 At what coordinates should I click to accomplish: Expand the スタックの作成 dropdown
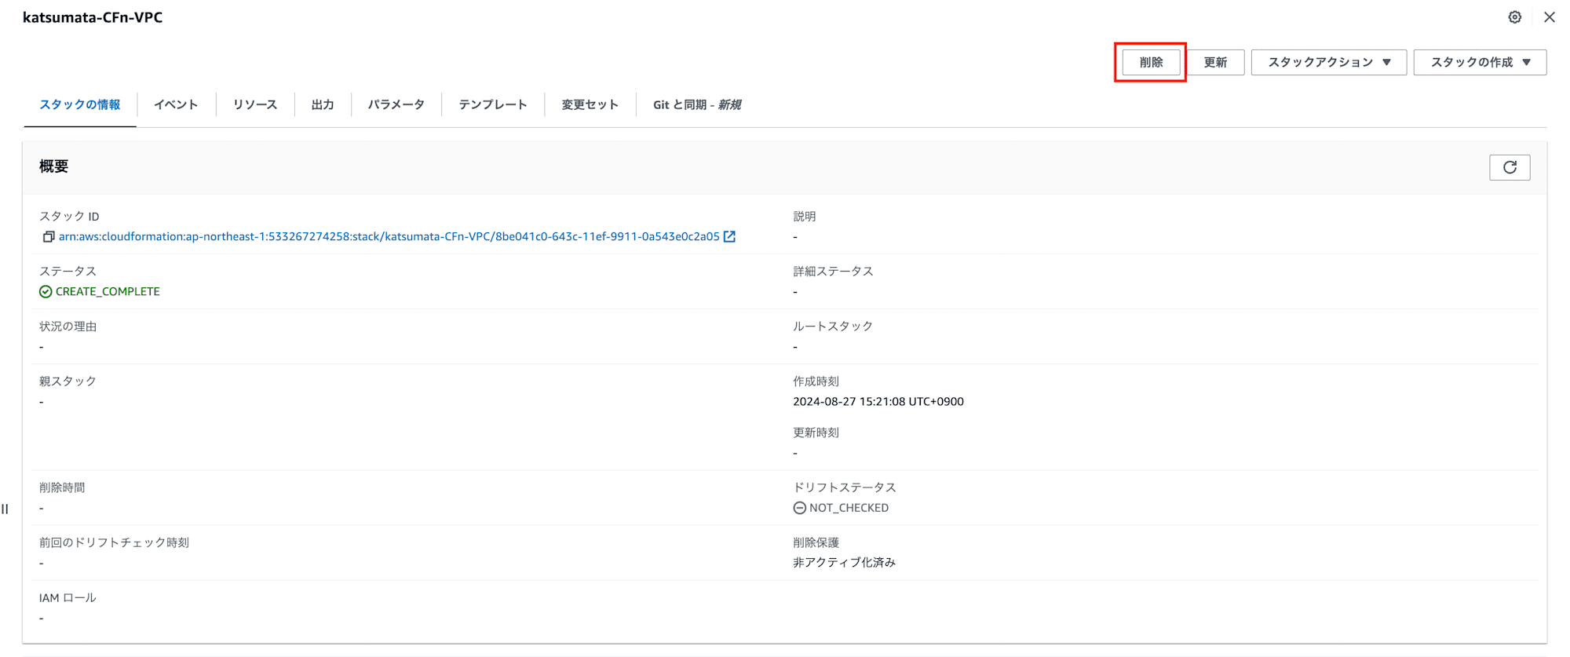[1480, 62]
